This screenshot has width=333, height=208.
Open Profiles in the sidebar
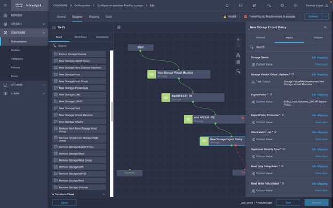[x=15, y=50]
